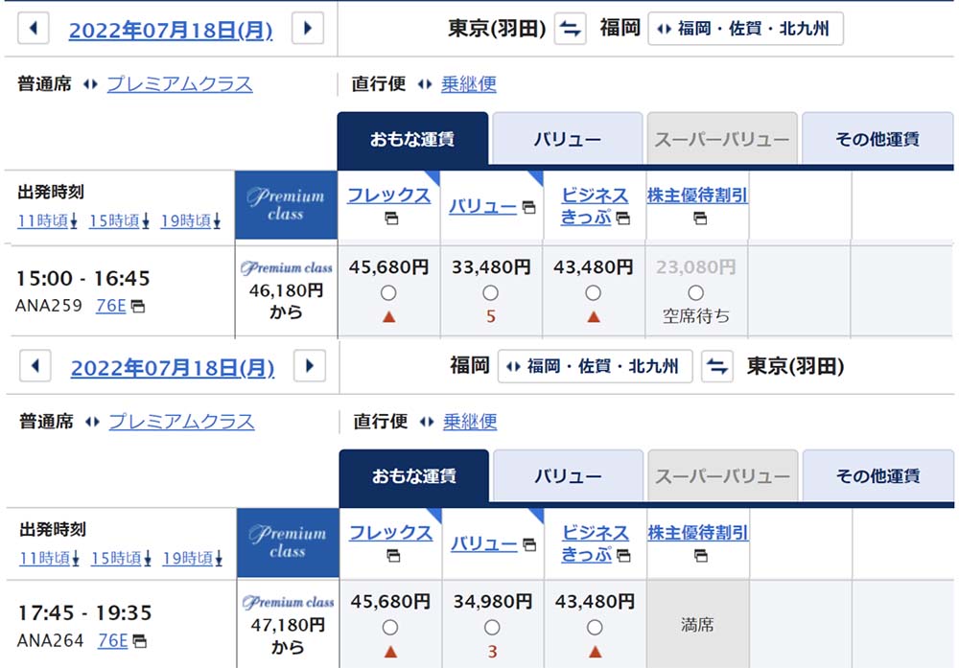Switch to プレミアムクラス in top section

180,83
